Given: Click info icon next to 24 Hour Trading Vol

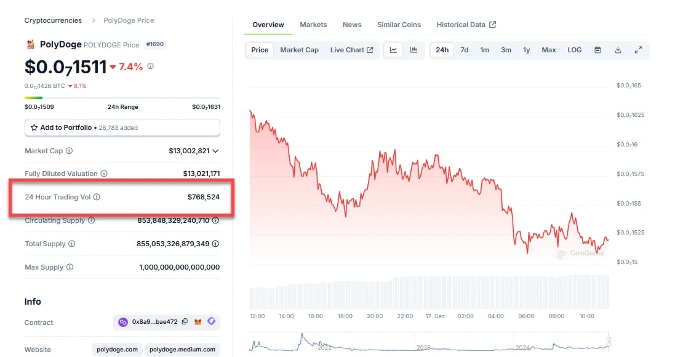Looking at the screenshot, I should pyautogui.click(x=97, y=197).
